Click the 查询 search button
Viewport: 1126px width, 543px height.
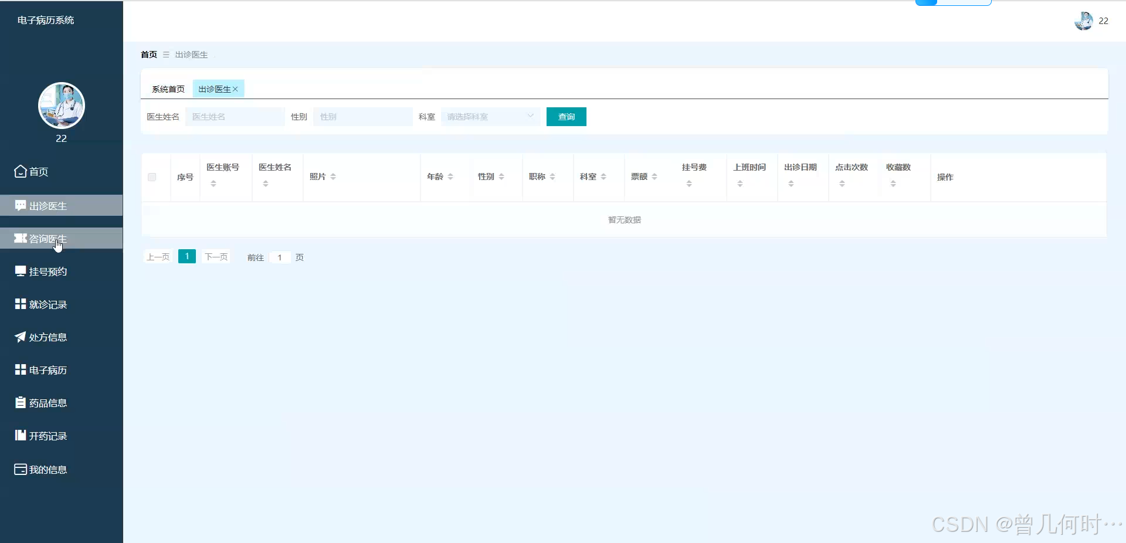pyautogui.click(x=565, y=117)
